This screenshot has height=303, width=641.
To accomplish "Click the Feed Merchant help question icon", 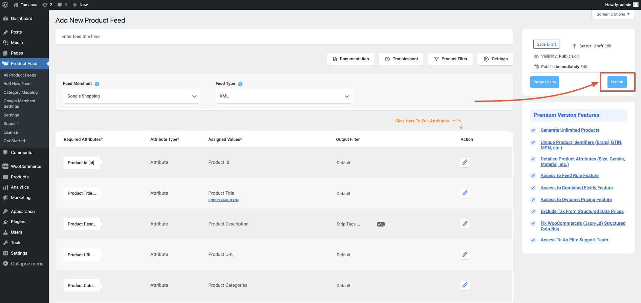I will click(x=97, y=84).
